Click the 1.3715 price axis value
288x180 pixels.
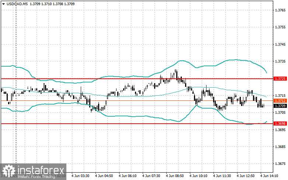click(x=280, y=95)
